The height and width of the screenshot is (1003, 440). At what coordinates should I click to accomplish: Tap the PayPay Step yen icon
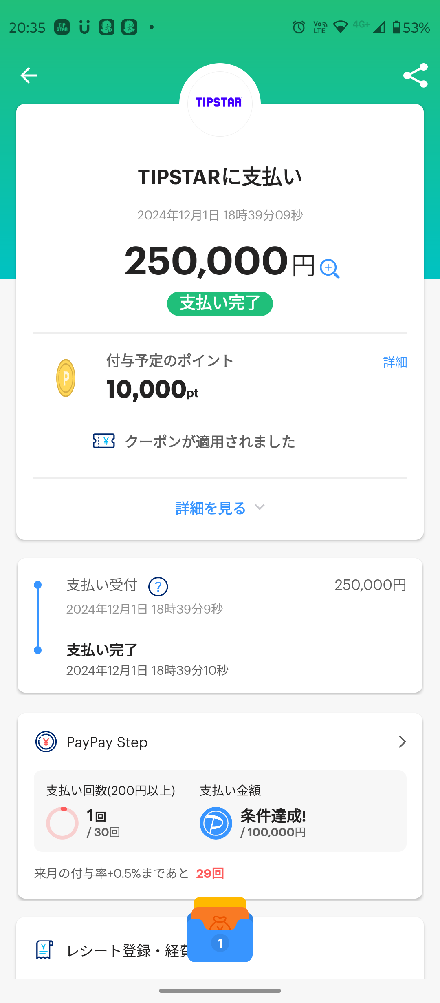[46, 742]
